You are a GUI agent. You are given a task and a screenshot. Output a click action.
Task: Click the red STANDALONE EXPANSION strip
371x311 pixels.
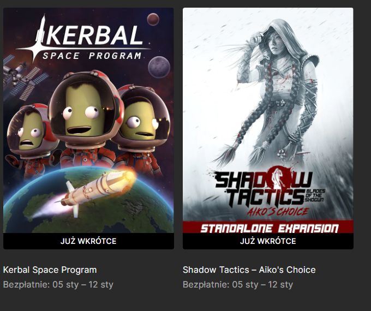(268, 227)
